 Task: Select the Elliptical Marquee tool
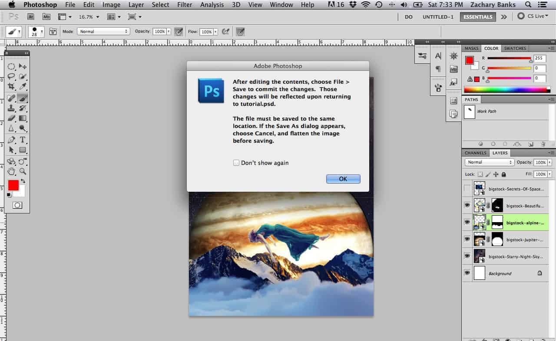[11, 66]
